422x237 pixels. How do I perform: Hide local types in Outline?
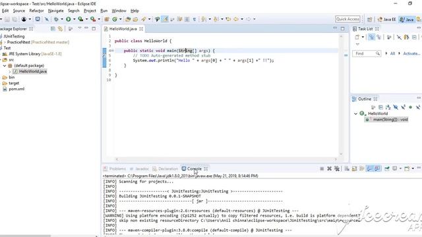[418, 107]
